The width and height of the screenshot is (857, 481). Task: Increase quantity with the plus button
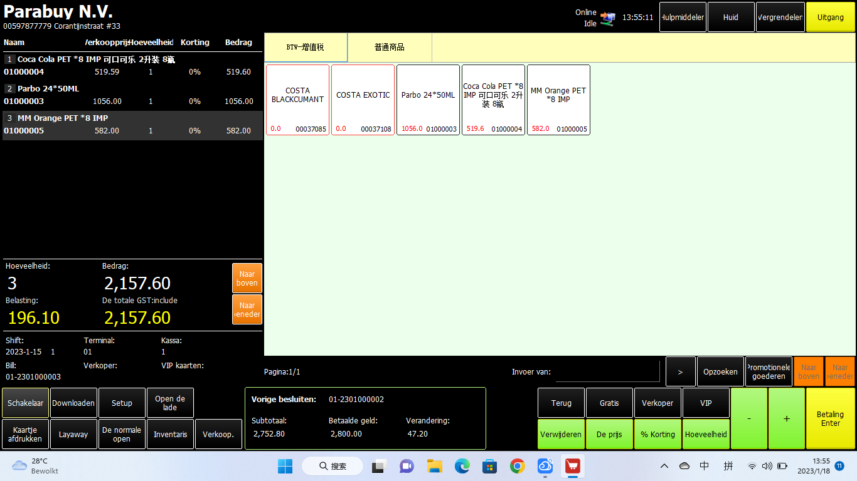tap(786, 418)
